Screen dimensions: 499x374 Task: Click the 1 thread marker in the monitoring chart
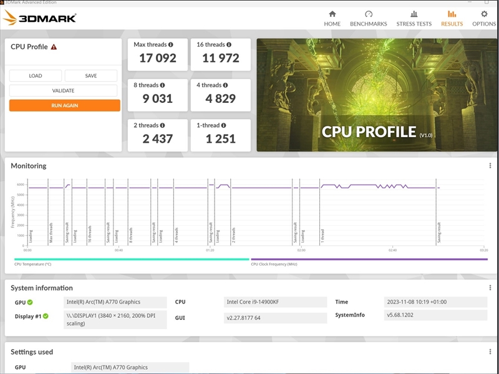[322, 236]
